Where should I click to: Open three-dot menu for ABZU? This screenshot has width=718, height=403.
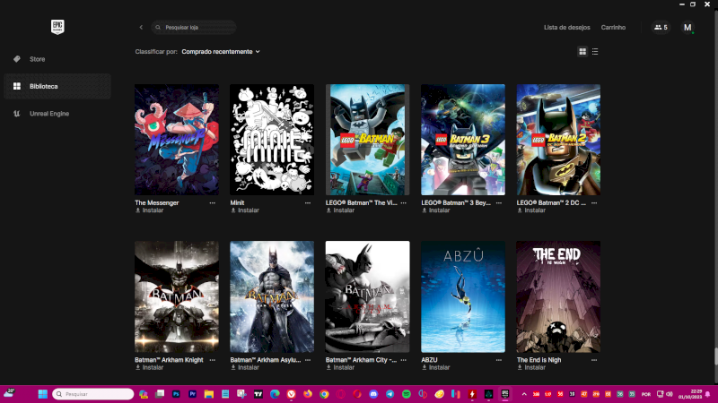(x=499, y=360)
